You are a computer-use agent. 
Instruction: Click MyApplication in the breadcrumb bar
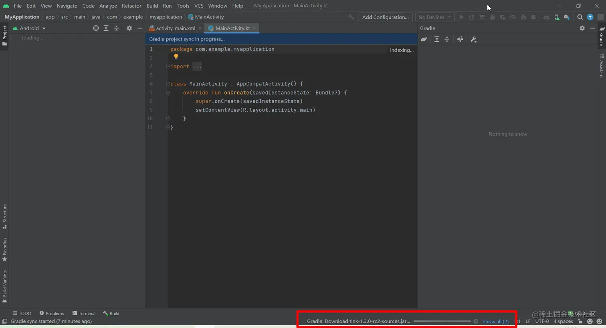(22, 17)
